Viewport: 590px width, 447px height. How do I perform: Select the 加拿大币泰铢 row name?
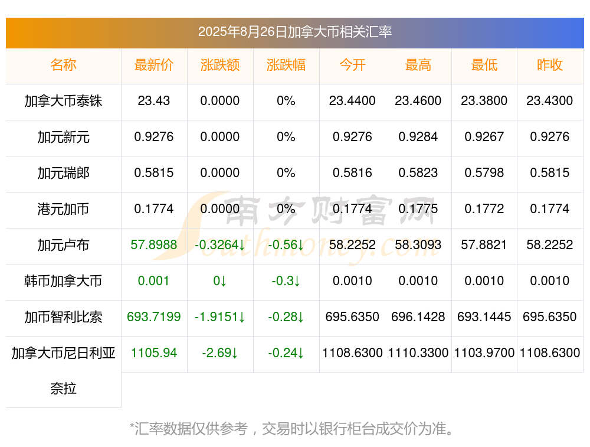pyautogui.click(x=63, y=101)
